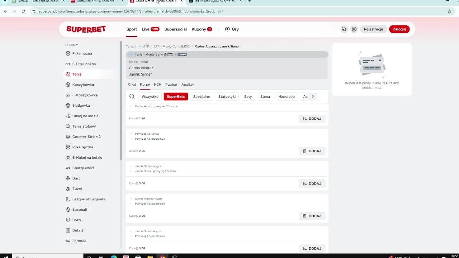The height and width of the screenshot is (258, 459).
Task: Add Carlos Alcaraz wygra bet via DODAJ
Action: (312, 216)
